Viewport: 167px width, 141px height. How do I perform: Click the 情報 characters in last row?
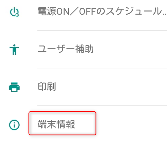[66, 124]
